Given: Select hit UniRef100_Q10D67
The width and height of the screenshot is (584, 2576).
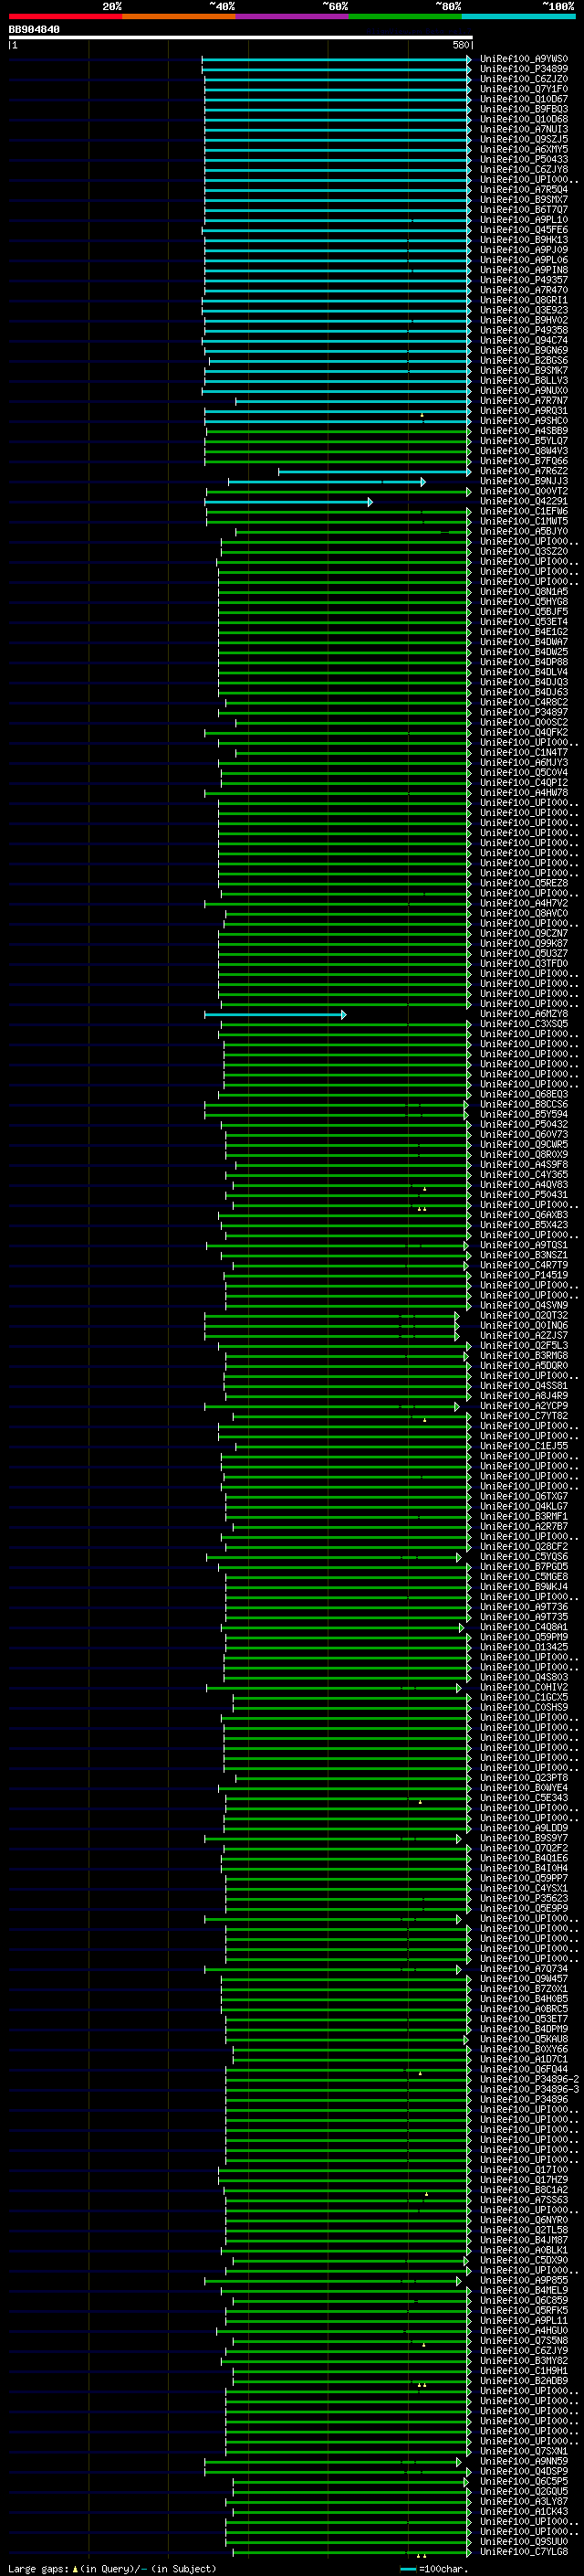Looking at the screenshot, I should [524, 99].
